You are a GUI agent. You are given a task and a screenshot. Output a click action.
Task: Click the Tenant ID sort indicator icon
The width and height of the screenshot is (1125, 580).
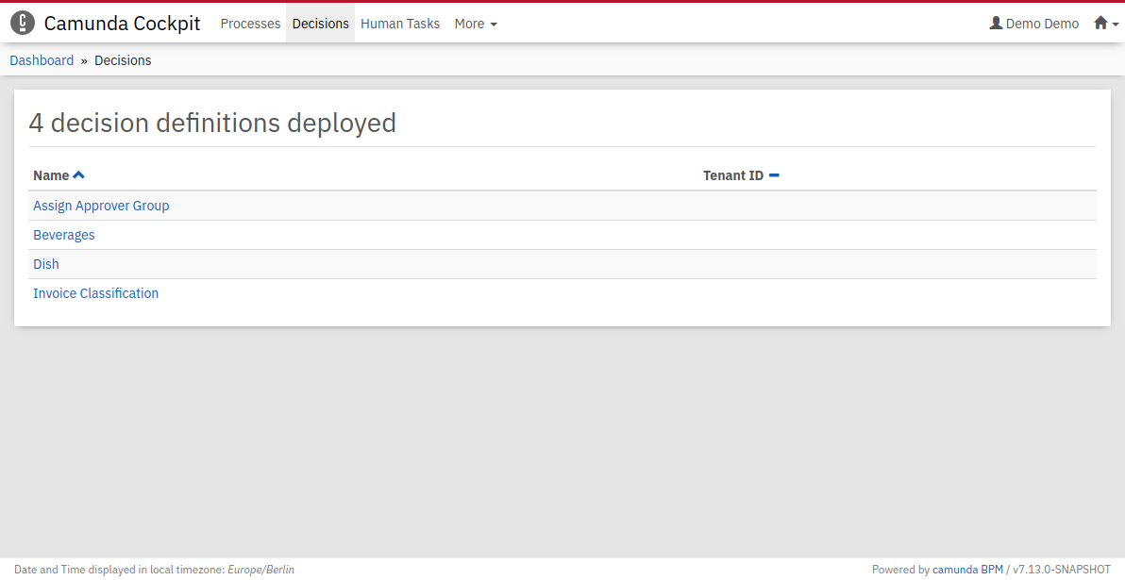tap(774, 175)
